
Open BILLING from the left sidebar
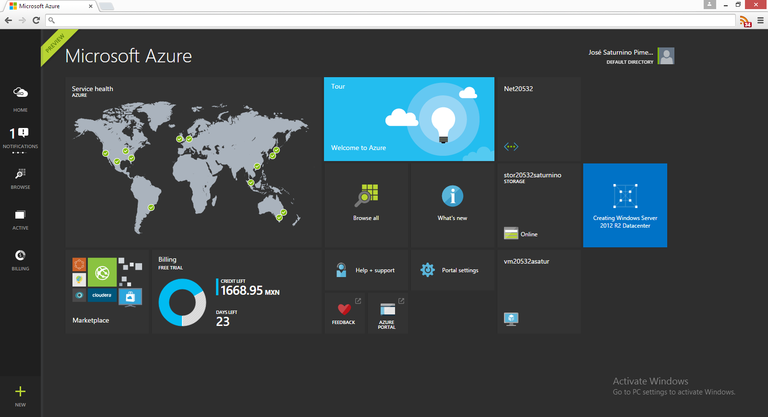[x=20, y=260]
